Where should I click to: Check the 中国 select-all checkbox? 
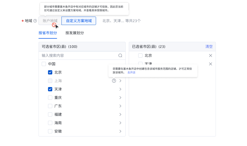tap(44, 64)
